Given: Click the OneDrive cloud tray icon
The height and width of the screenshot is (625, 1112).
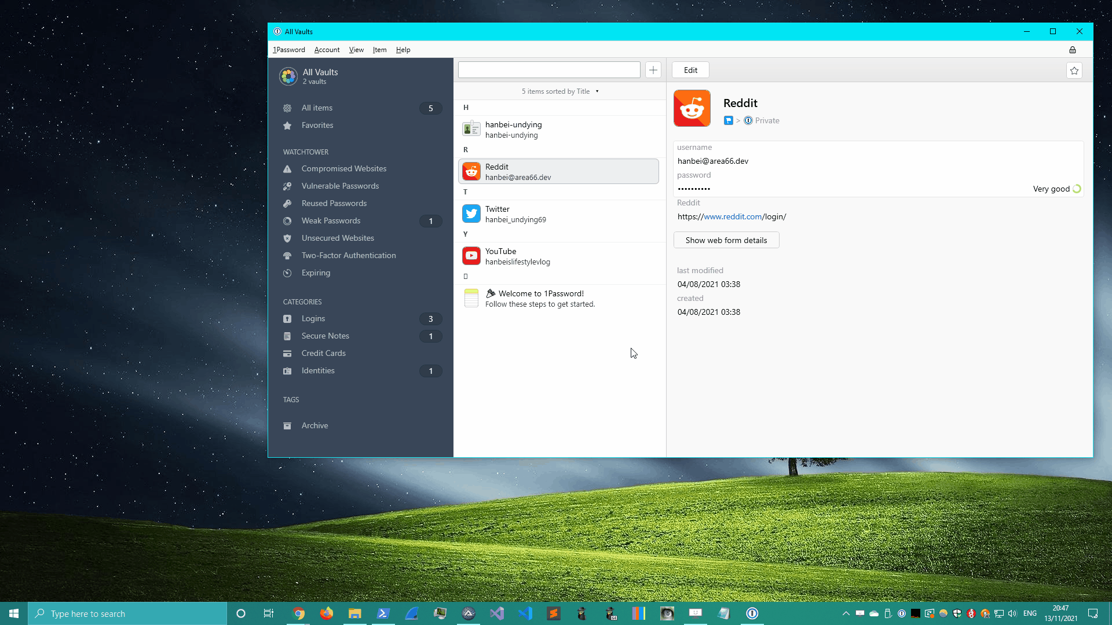Looking at the screenshot, I should click(x=874, y=613).
